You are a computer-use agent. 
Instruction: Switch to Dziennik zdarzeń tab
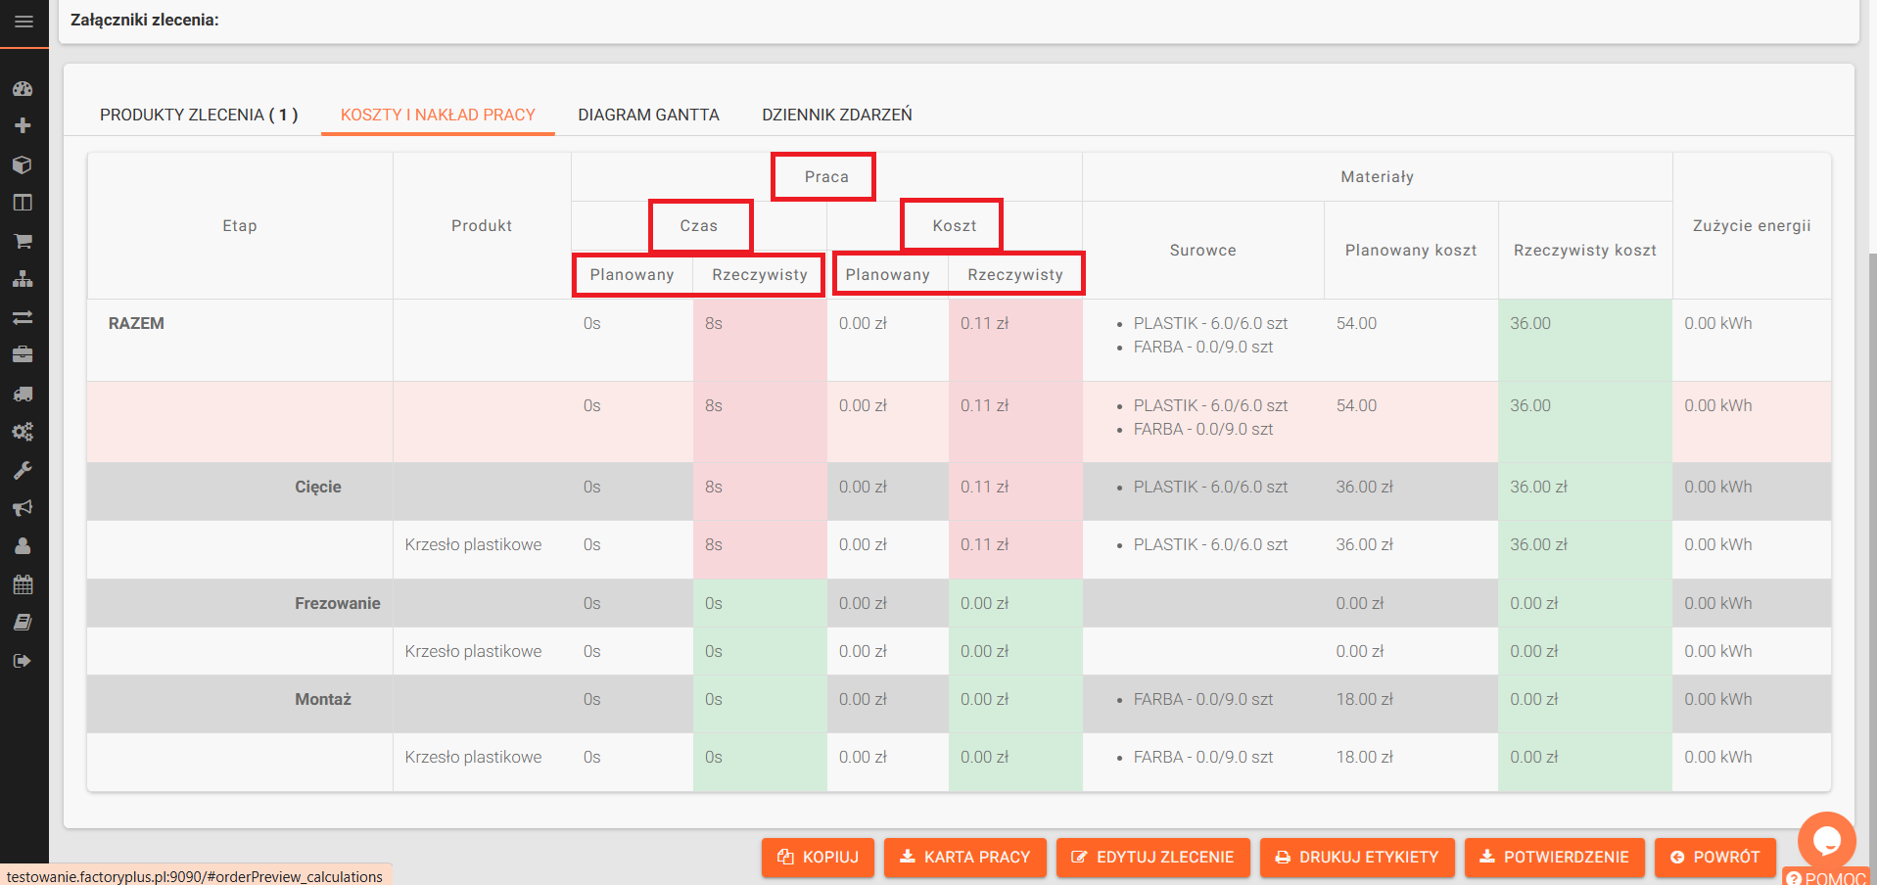coord(837,115)
